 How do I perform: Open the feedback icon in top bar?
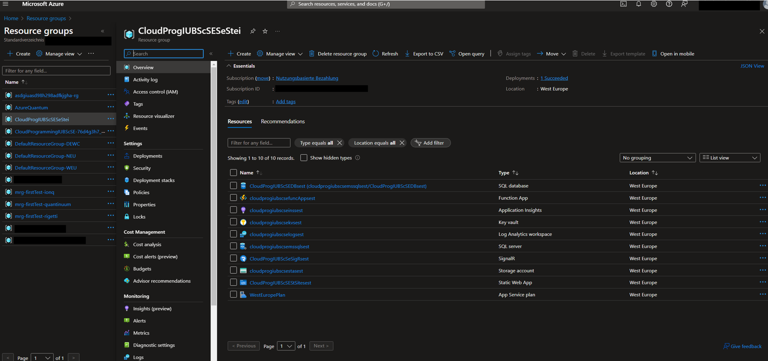[684, 4]
